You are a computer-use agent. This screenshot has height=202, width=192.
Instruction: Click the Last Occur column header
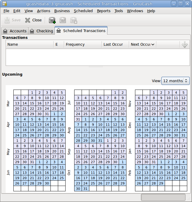tap(115, 44)
